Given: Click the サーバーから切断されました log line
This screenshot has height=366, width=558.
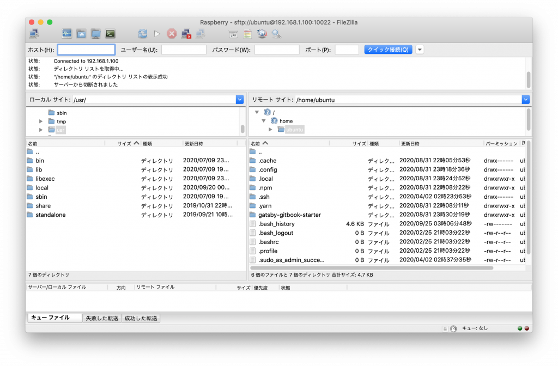Looking at the screenshot, I should click(x=86, y=84).
